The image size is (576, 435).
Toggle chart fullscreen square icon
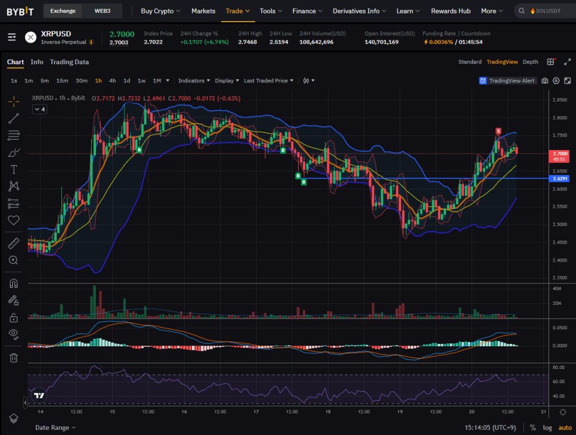pos(568,81)
